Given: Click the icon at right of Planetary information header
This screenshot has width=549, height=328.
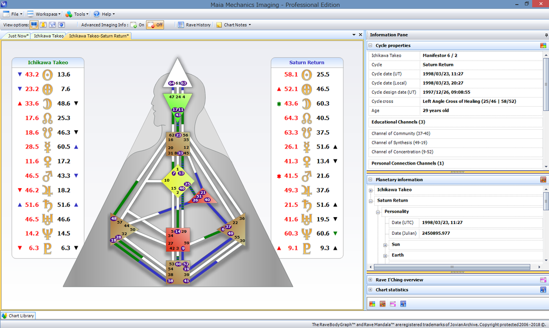Looking at the screenshot, I should pyautogui.click(x=543, y=180).
